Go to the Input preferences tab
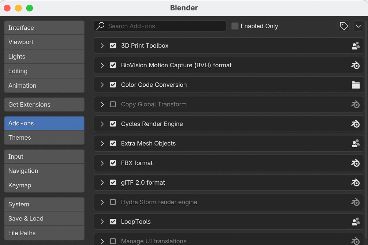 tap(44, 156)
